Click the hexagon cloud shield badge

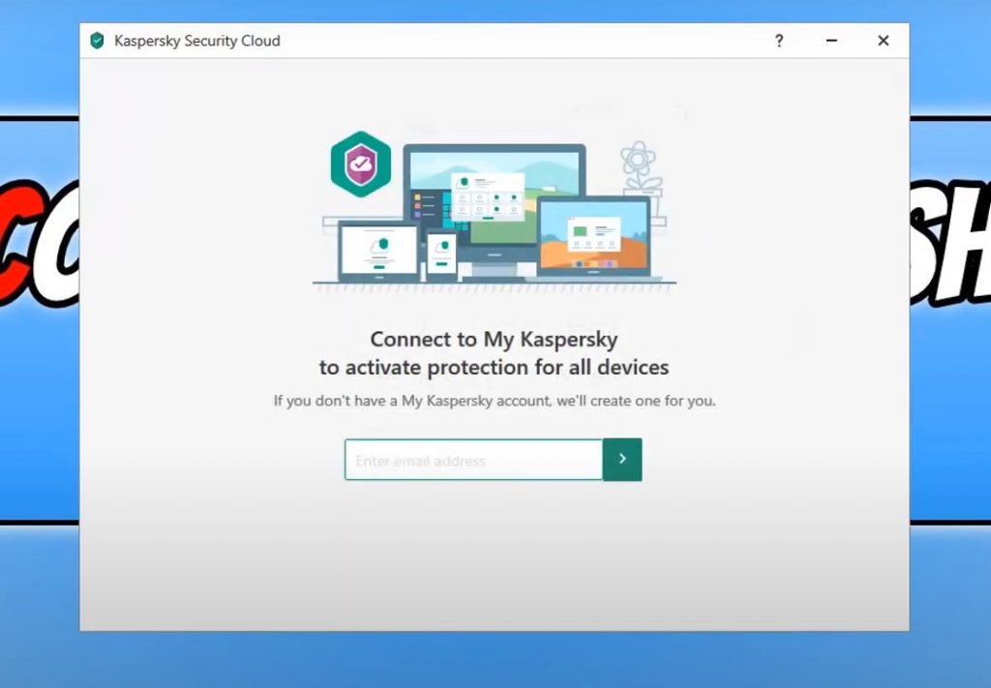[x=360, y=164]
